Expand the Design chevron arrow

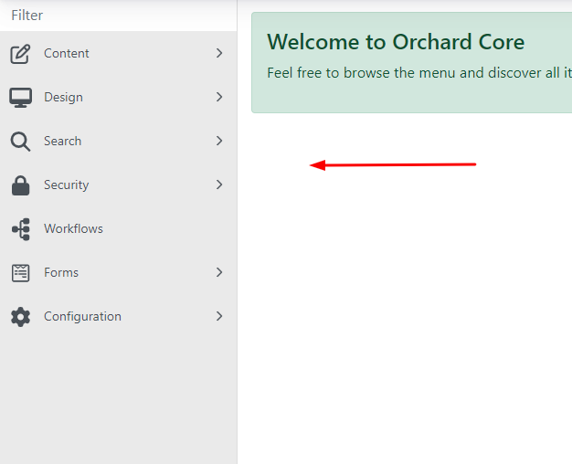[219, 98]
